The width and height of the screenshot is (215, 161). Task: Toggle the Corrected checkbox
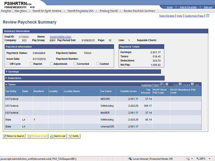tap(75, 64)
